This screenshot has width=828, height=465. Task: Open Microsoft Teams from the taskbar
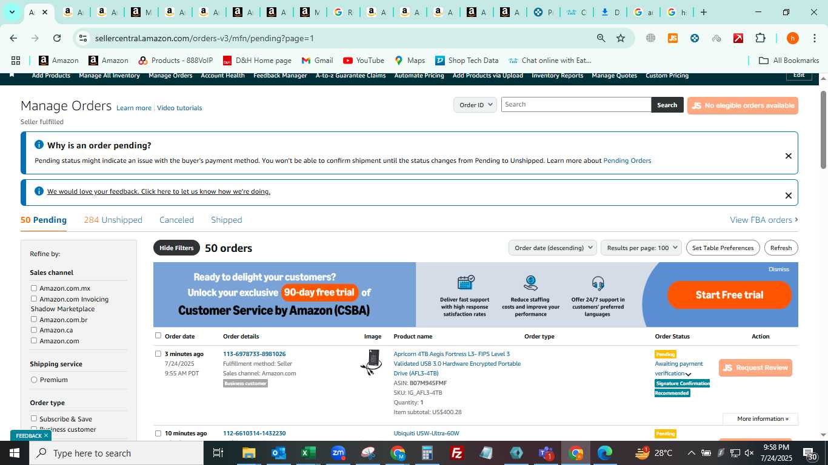coord(546,453)
